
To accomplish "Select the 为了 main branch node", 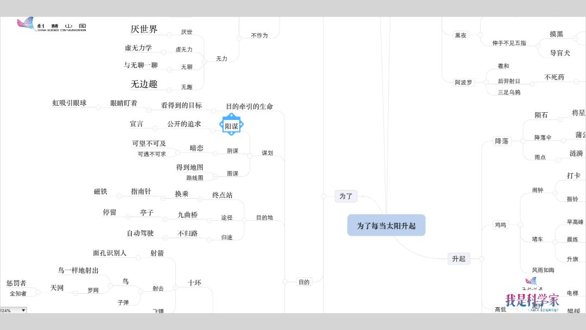I will pyautogui.click(x=346, y=196).
